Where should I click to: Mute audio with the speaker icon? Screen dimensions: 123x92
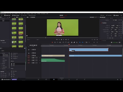click(111, 42)
